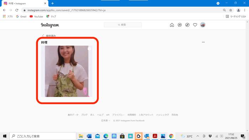
Task: Open the collection options three-dot menu
Action: point(203,42)
